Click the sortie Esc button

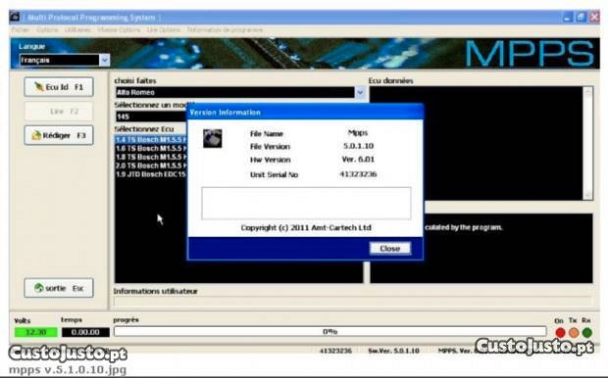[x=59, y=288]
